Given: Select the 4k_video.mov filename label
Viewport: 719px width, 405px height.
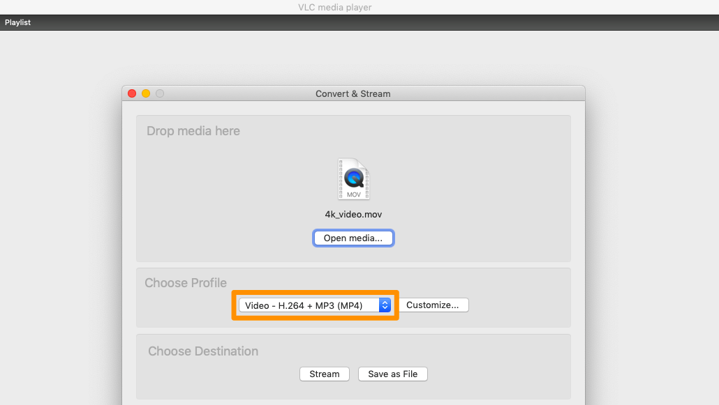Looking at the screenshot, I should [x=353, y=215].
